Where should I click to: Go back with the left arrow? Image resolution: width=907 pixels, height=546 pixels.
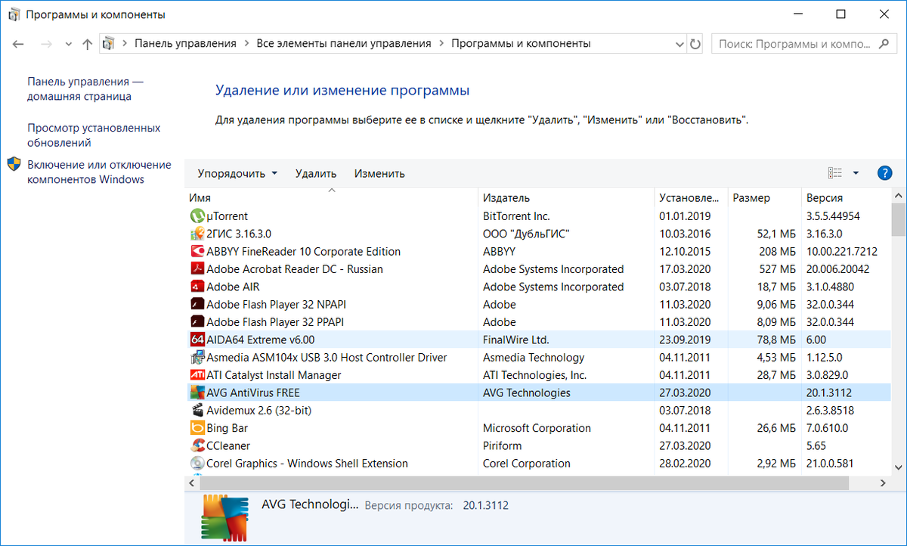coord(19,44)
